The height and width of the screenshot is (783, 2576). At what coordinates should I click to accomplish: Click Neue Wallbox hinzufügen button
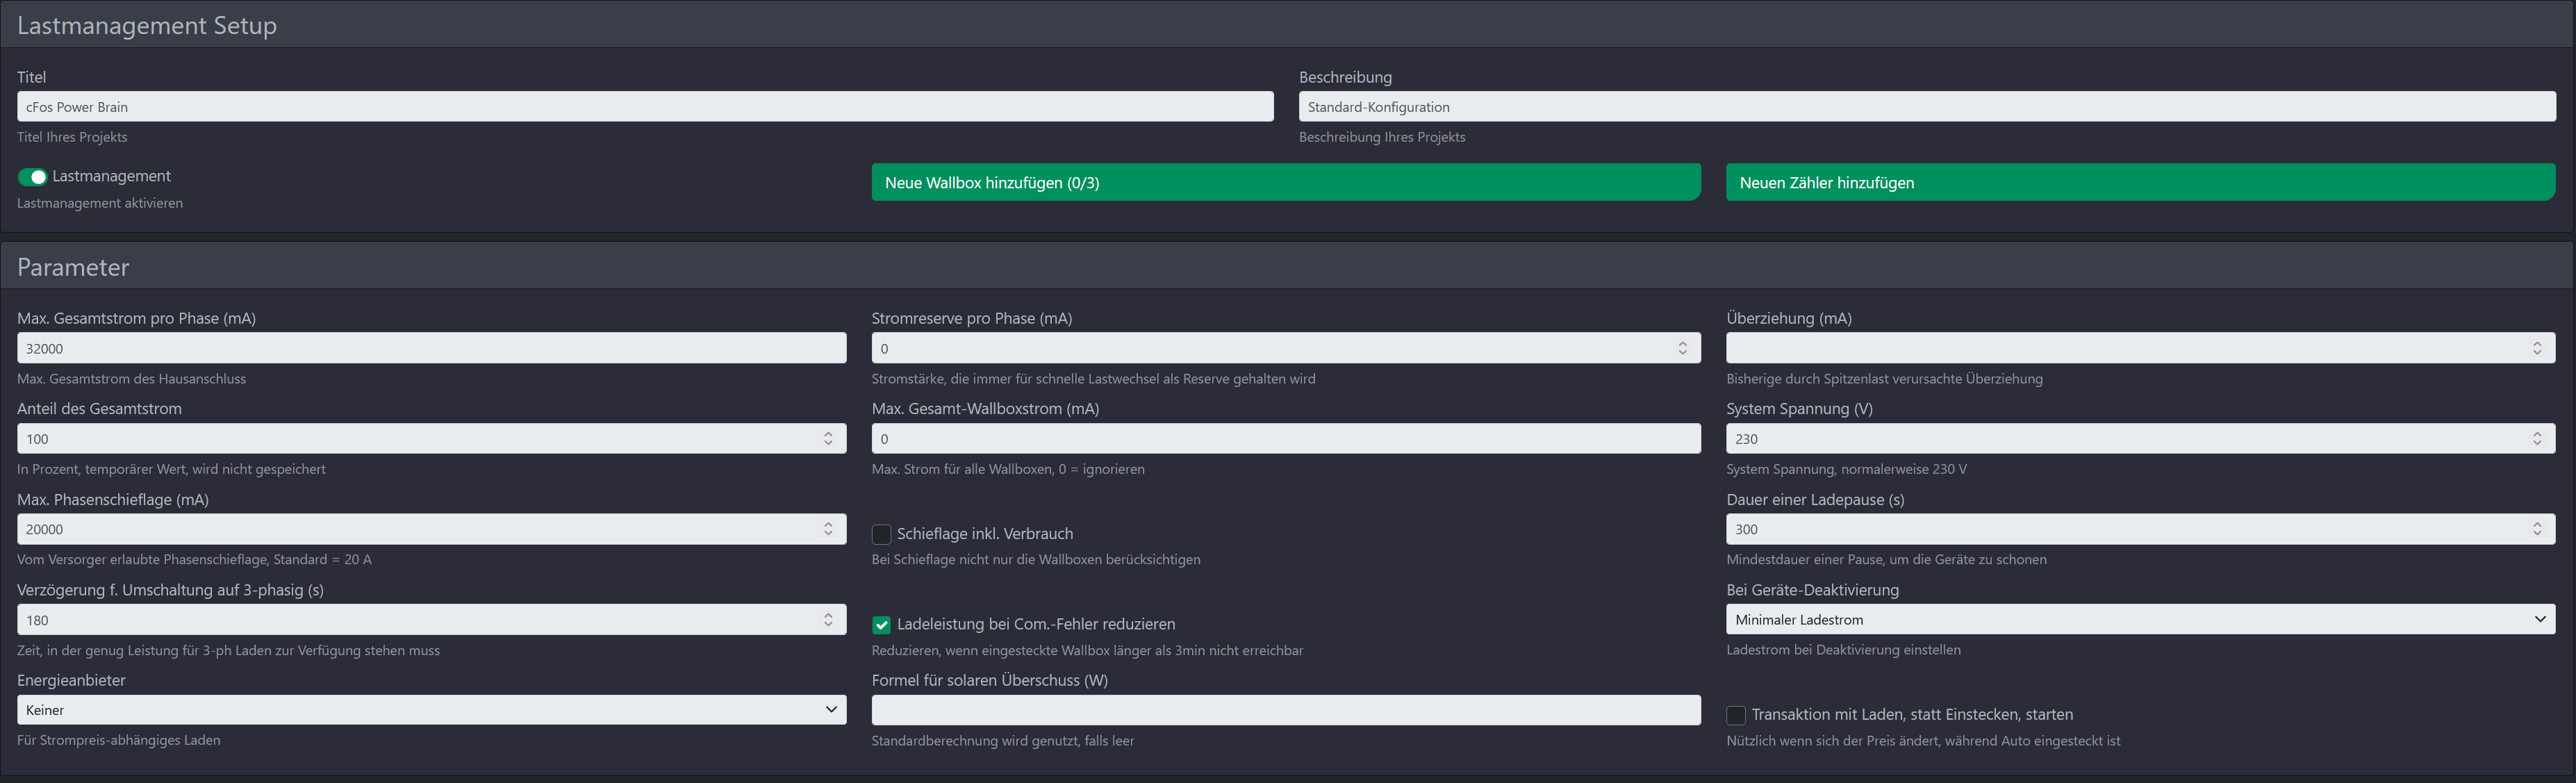click(x=1285, y=183)
